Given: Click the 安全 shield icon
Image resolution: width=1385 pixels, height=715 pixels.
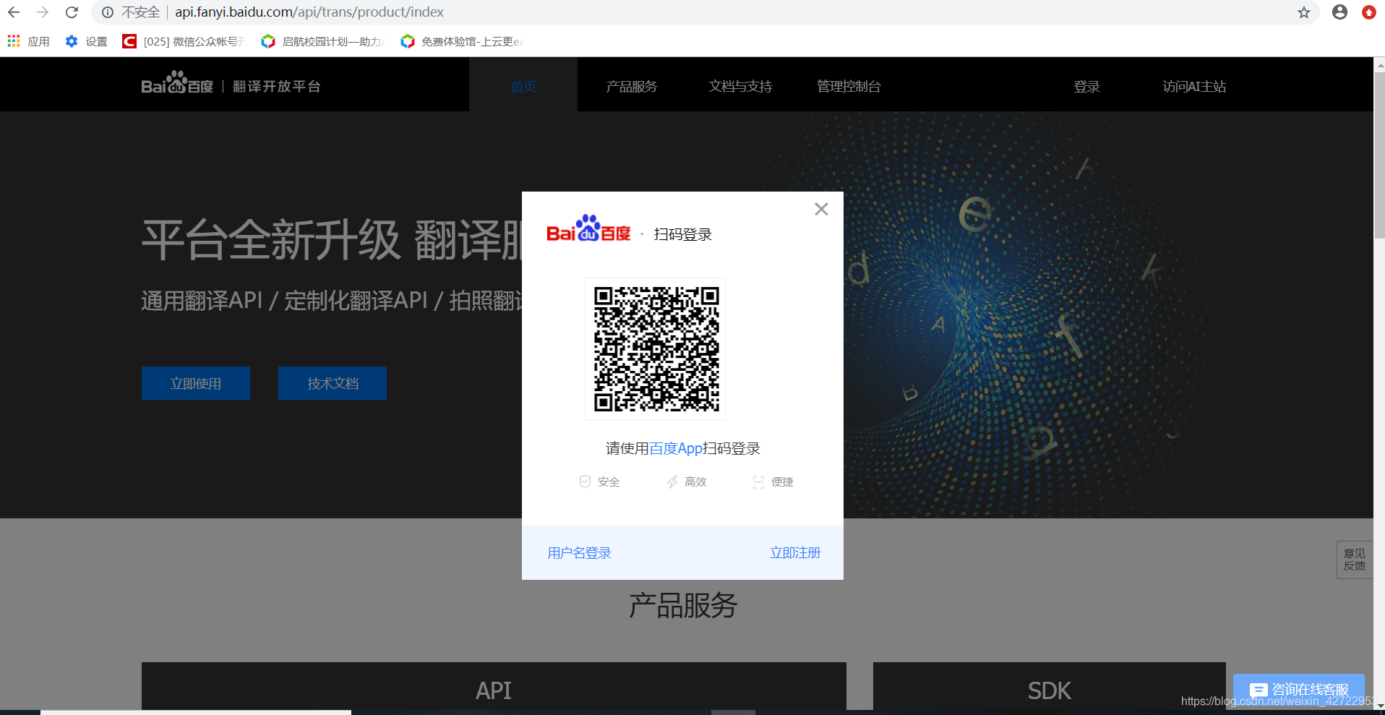Looking at the screenshot, I should [x=585, y=481].
